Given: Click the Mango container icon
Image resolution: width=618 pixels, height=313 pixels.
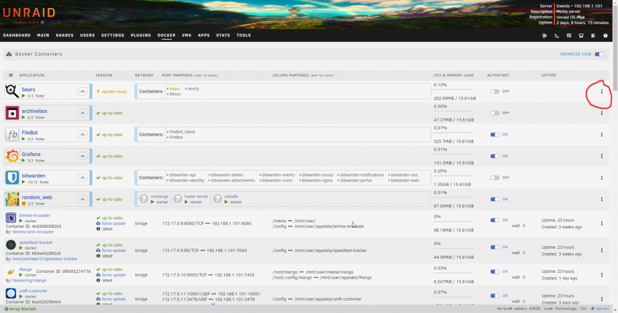Looking at the screenshot, I should click(11, 272).
